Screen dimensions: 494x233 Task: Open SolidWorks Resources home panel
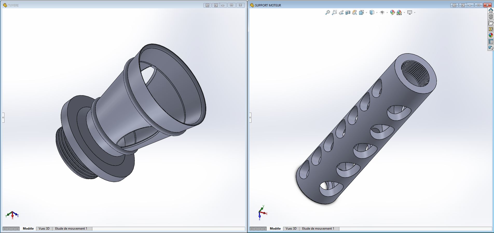(491, 11)
